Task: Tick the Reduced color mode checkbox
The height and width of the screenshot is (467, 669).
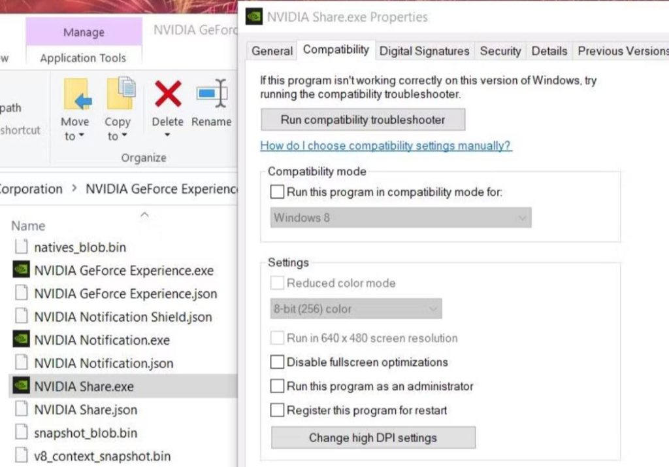Action: pos(277,283)
